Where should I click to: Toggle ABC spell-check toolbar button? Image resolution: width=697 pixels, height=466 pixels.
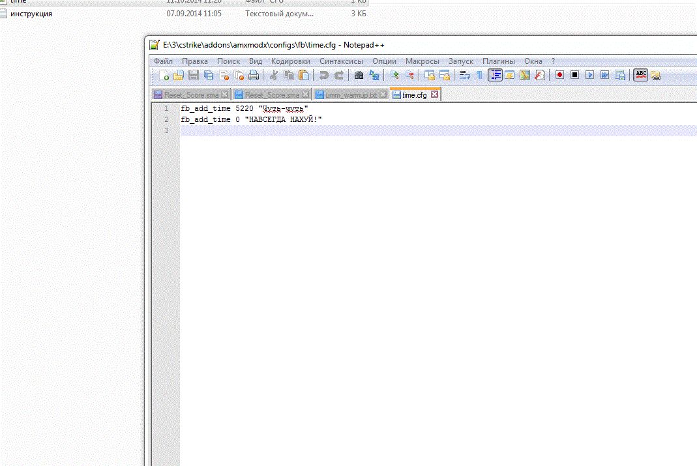click(x=640, y=75)
